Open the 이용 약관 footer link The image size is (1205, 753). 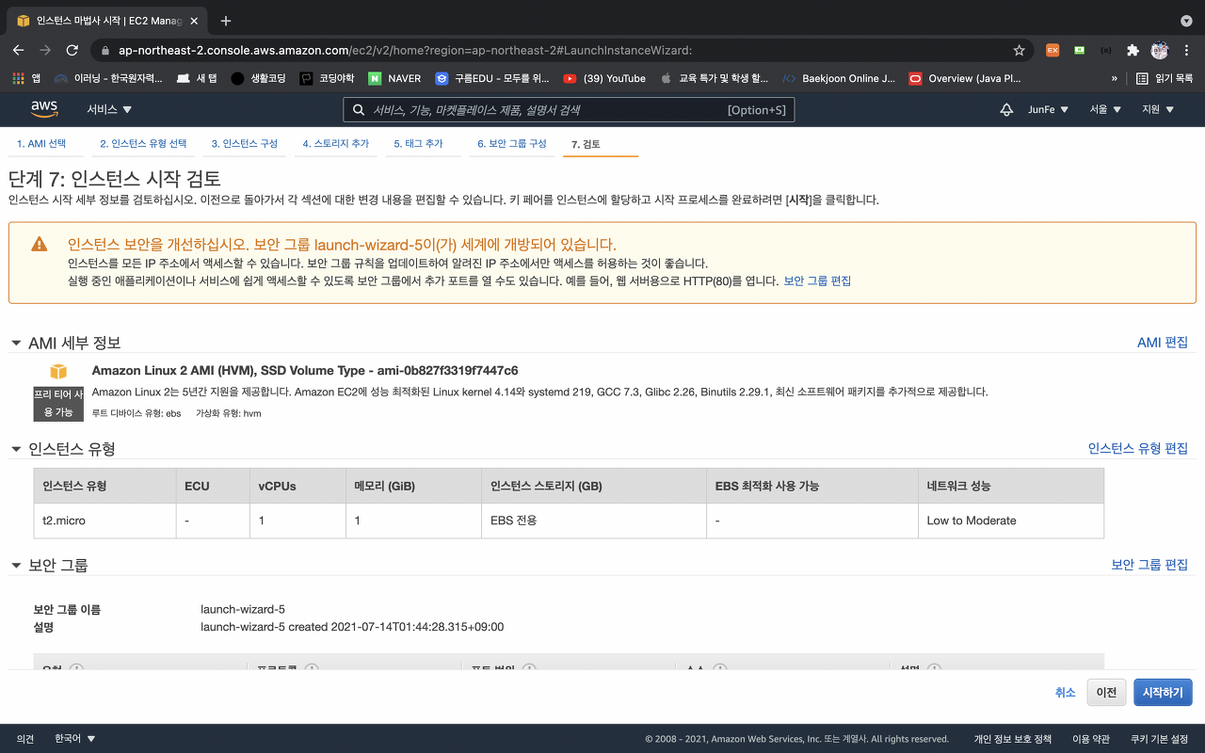tap(1091, 739)
